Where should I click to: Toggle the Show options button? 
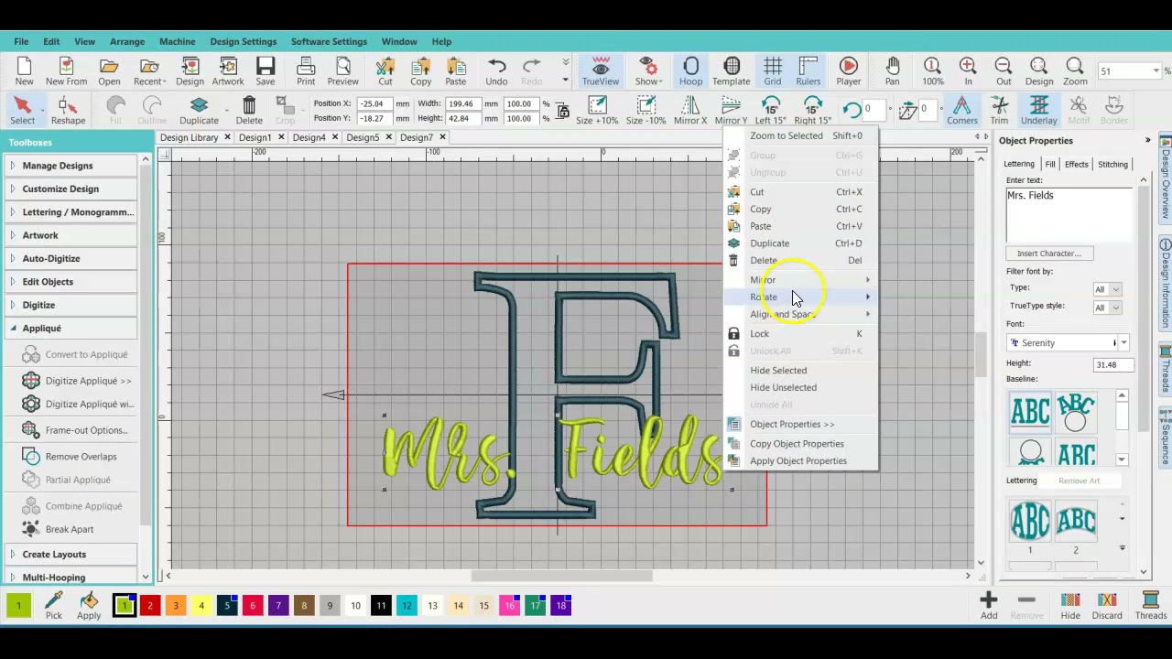647,71
